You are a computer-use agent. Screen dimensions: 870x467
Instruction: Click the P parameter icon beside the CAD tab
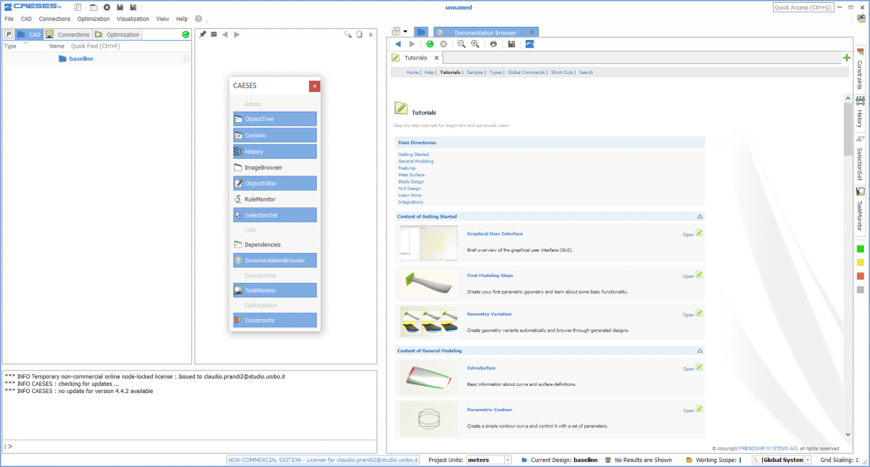pyautogui.click(x=9, y=34)
